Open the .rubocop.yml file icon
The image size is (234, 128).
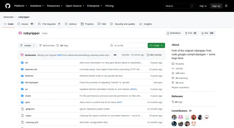[x=22, y=122]
